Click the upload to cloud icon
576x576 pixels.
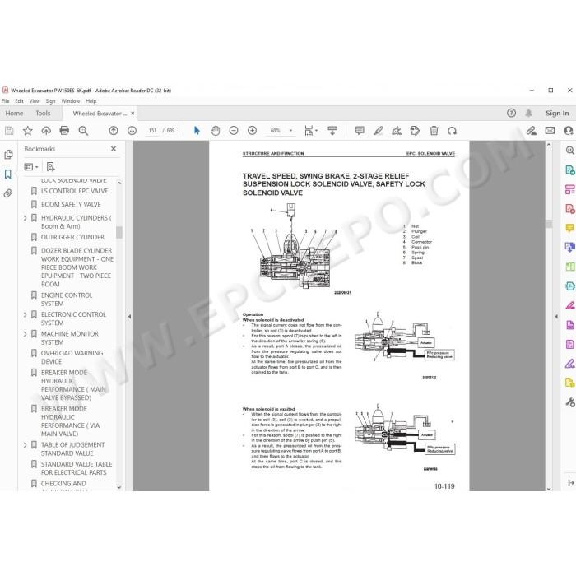(x=46, y=130)
